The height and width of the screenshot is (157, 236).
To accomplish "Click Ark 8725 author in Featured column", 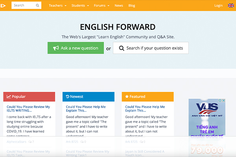I will 131,142.
